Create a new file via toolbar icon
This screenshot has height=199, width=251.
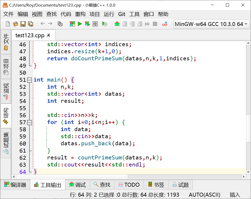coord(8,24)
